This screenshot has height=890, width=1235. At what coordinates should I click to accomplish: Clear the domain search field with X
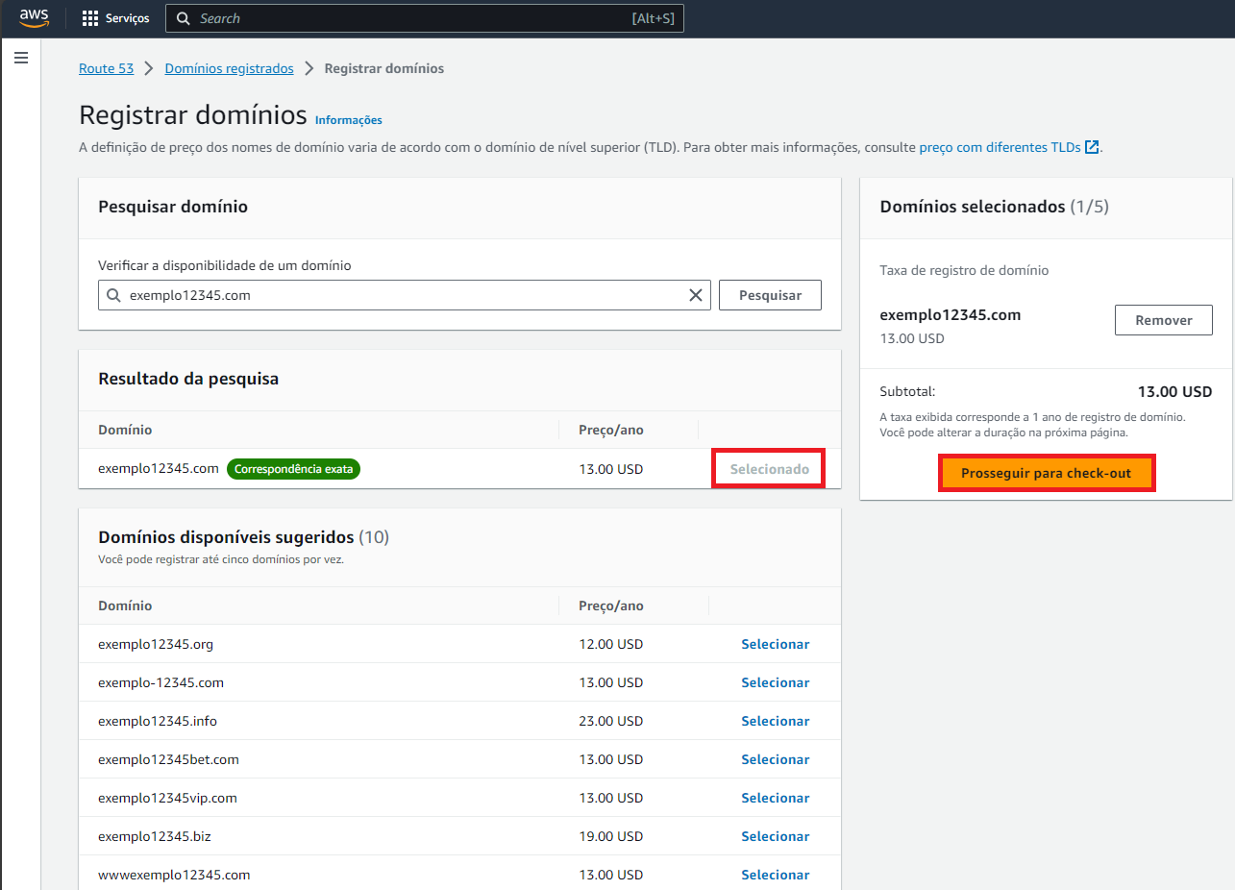(x=696, y=296)
